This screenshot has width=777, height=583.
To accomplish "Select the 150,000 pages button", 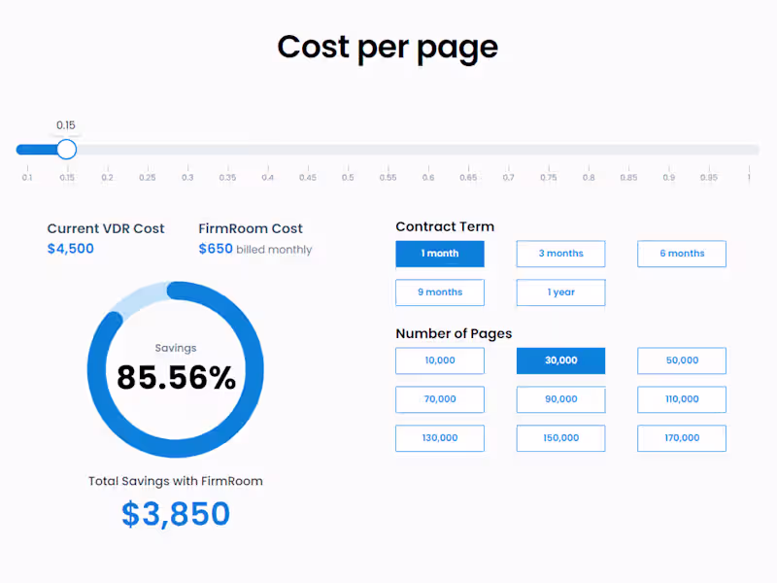I will pyautogui.click(x=560, y=438).
